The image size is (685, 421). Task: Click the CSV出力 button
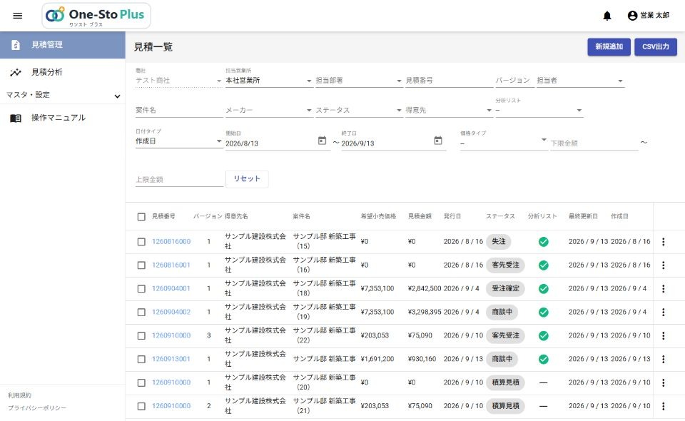click(656, 46)
